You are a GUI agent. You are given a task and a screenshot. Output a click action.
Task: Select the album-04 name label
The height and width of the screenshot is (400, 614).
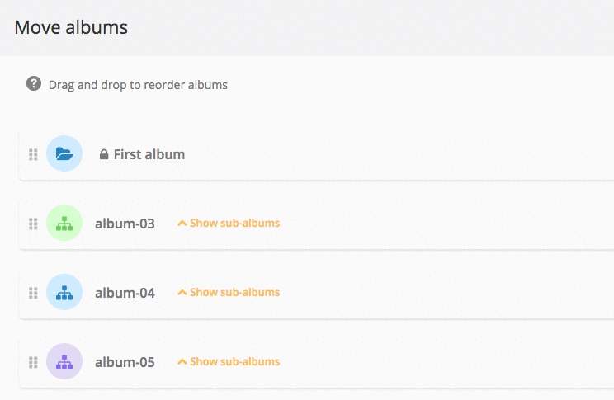coord(125,293)
